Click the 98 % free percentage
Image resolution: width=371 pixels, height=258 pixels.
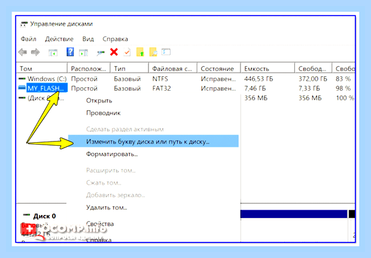[x=343, y=88]
